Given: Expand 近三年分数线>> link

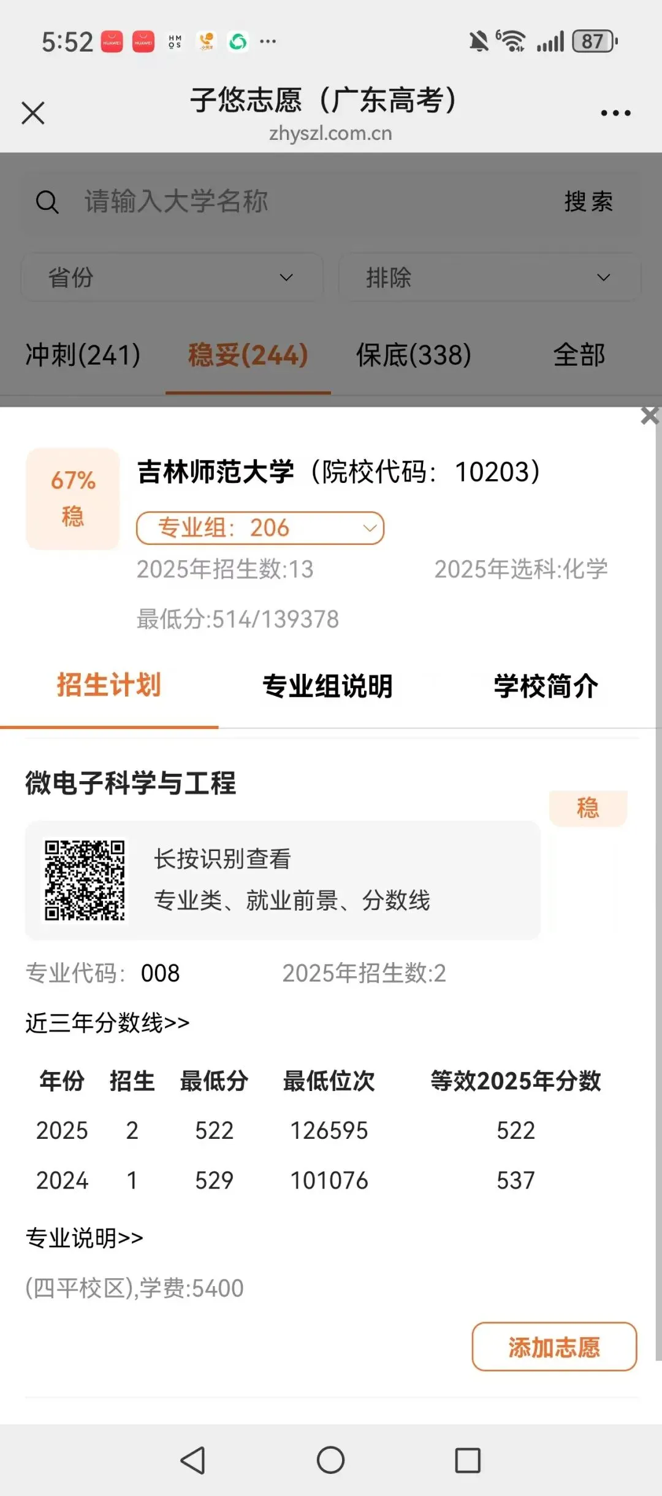Looking at the screenshot, I should [x=107, y=1023].
